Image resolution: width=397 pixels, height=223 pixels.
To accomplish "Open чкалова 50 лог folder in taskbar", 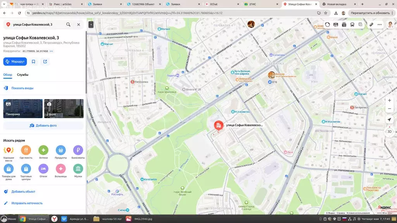I will (108, 219).
